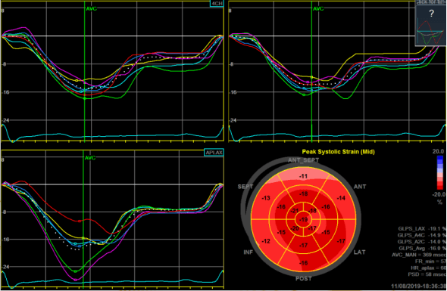
Task: Click the GLPS_Avg -16.0 % value
Action: [422, 249]
